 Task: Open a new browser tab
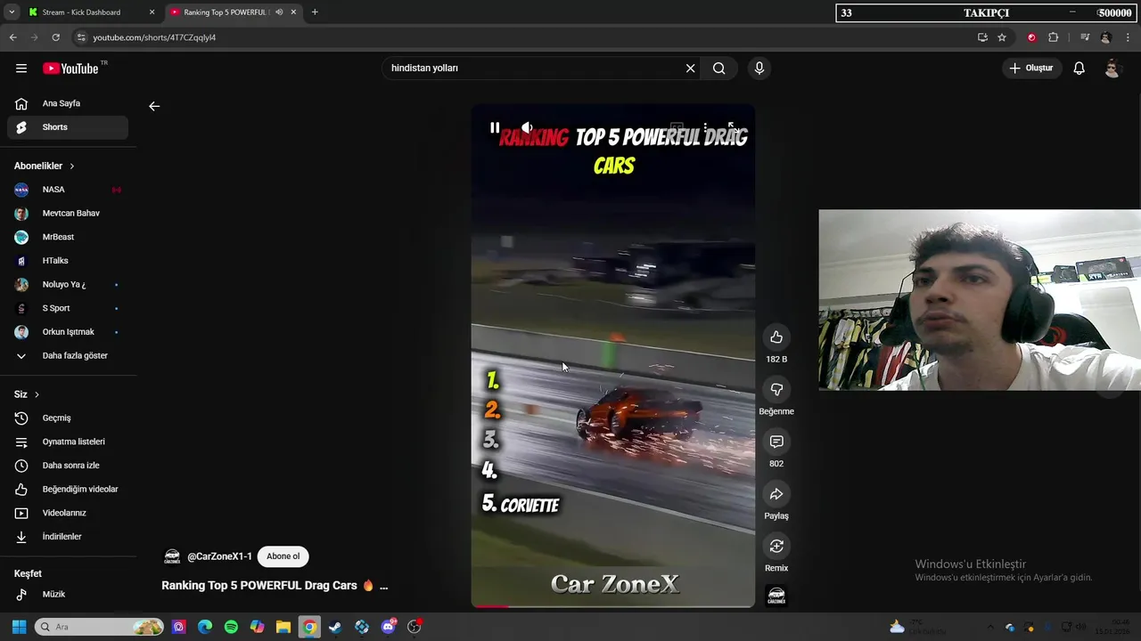pos(315,12)
